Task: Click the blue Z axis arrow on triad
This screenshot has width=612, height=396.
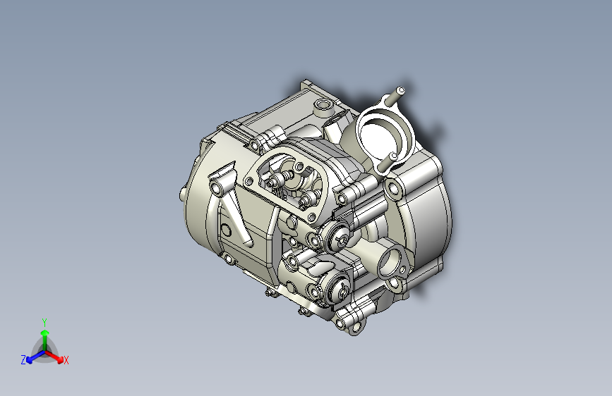Action: [x=35, y=357]
